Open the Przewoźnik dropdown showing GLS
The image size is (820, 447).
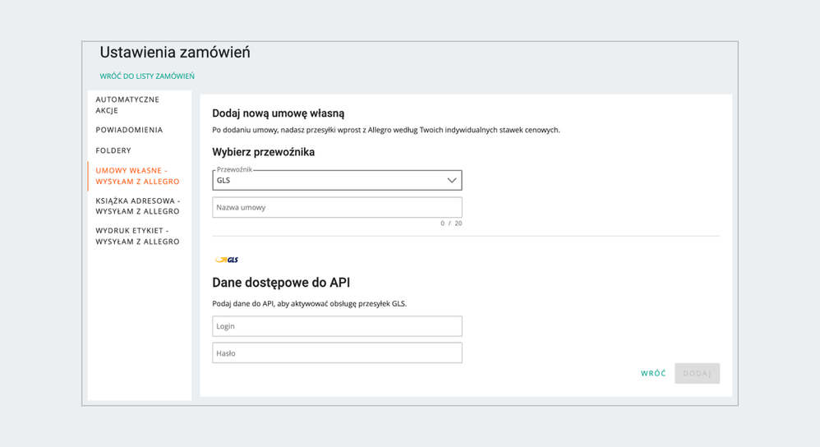pos(329,180)
